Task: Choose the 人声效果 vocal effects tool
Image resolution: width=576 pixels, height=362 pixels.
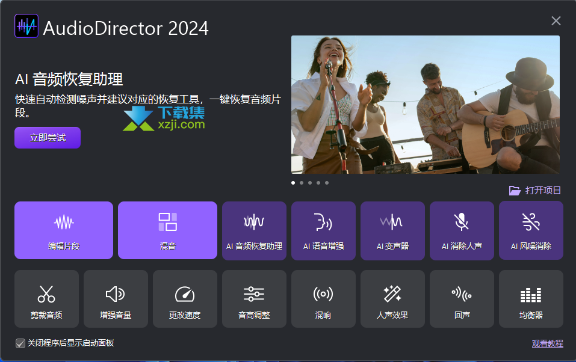Action: pos(392,299)
